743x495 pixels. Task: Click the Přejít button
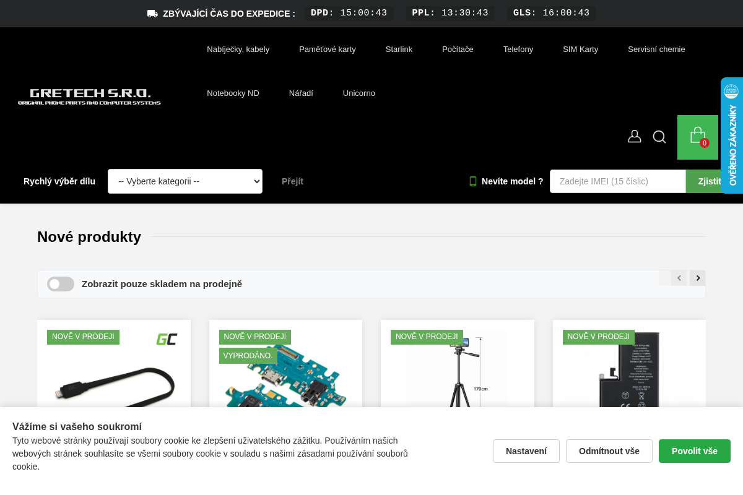(292, 181)
